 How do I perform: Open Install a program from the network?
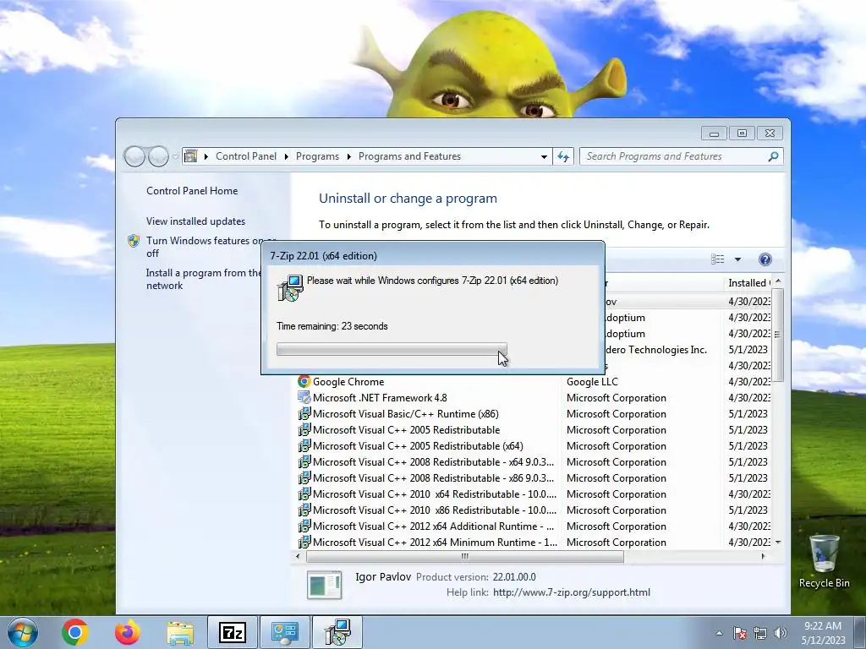[202, 279]
